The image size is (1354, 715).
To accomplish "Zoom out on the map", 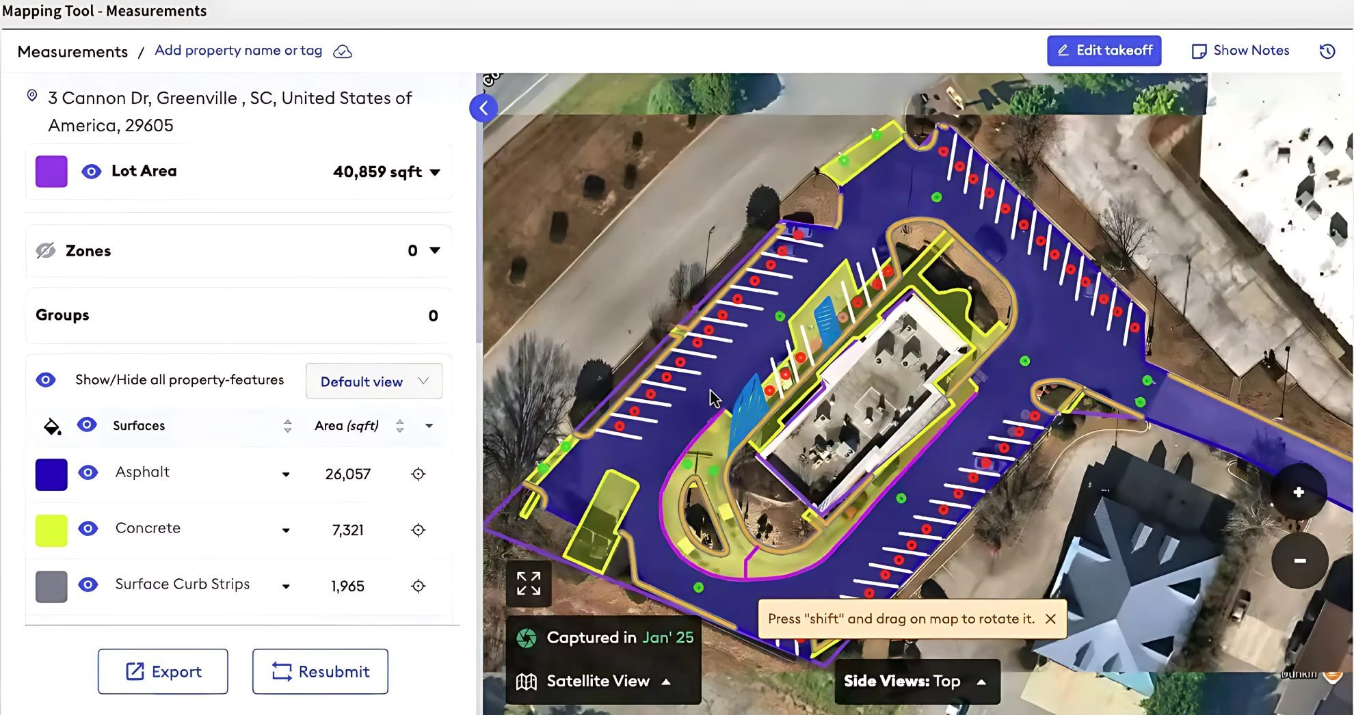I will point(1299,561).
